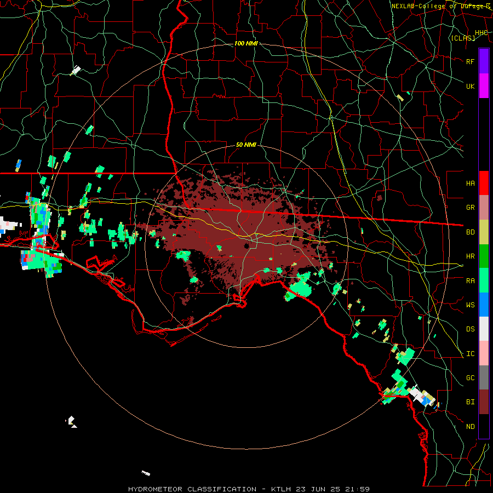493x493 pixels.
Task: Click the UK legend label
Action: point(470,86)
